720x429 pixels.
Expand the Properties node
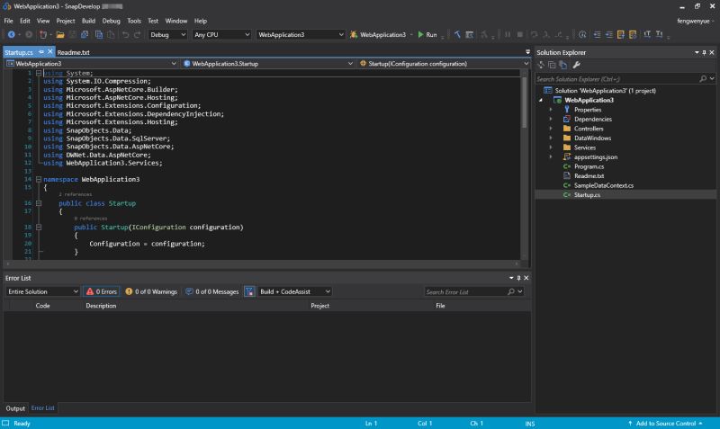point(551,110)
